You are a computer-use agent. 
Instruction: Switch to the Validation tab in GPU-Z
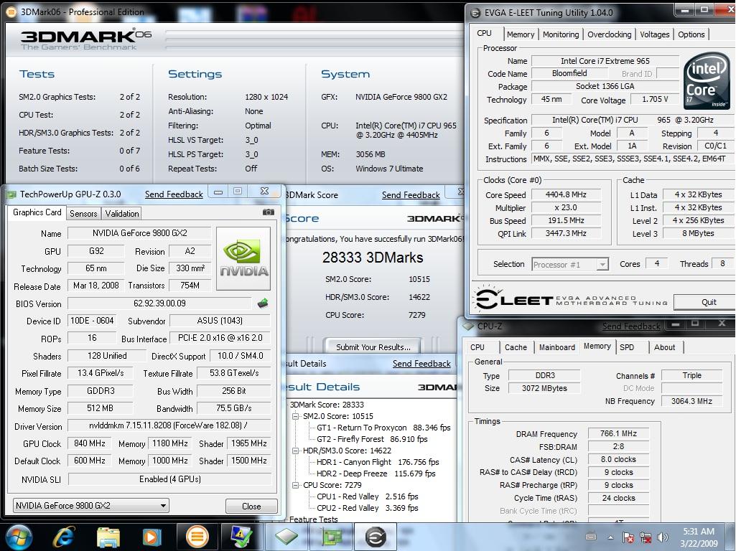(122, 213)
